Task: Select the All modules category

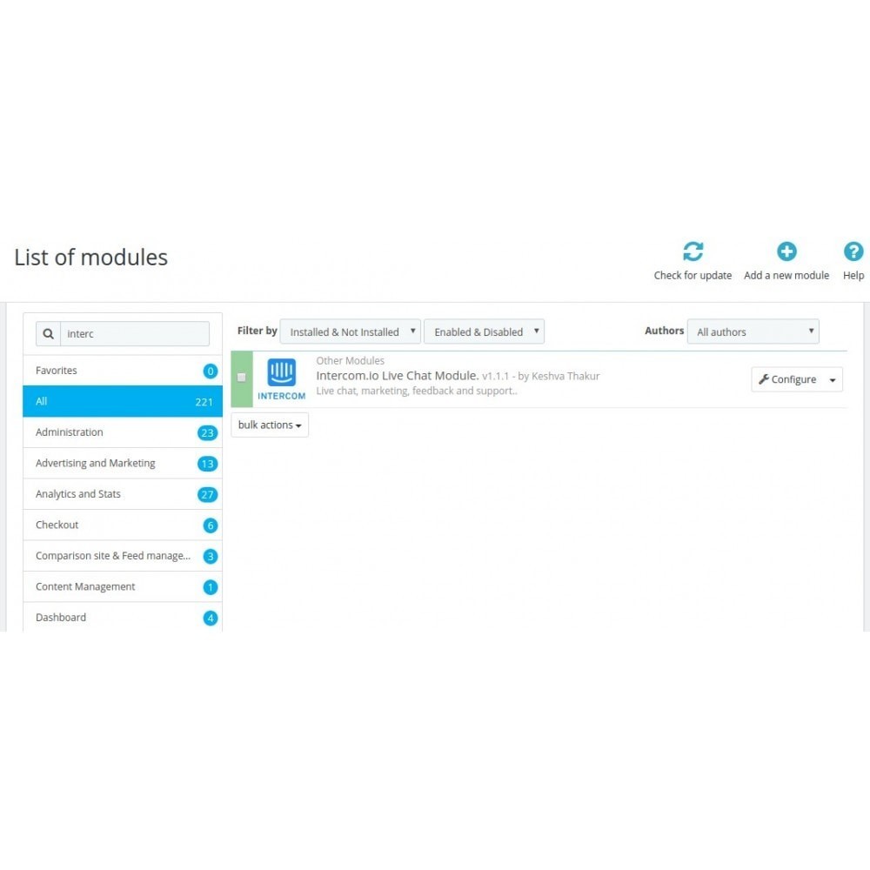Action: [x=123, y=401]
